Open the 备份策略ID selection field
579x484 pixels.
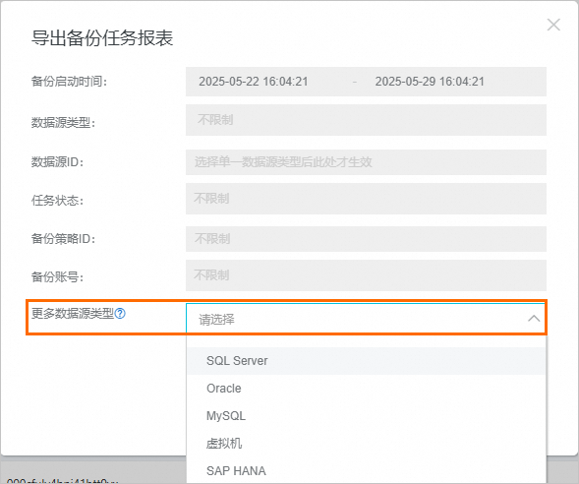(366, 239)
